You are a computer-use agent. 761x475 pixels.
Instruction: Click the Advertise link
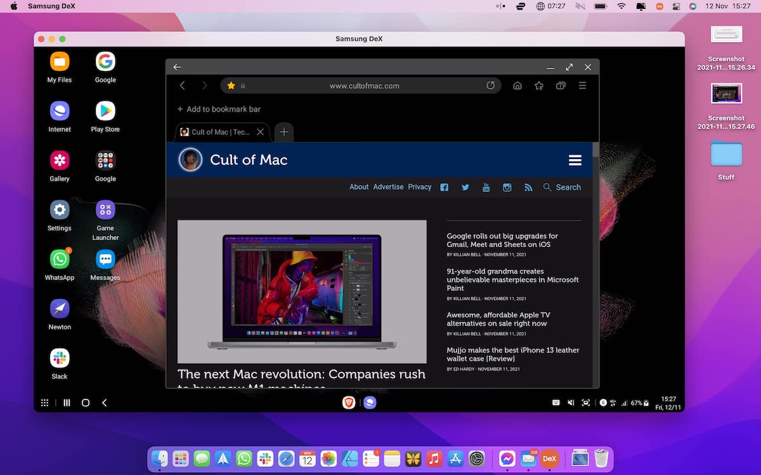click(388, 187)
